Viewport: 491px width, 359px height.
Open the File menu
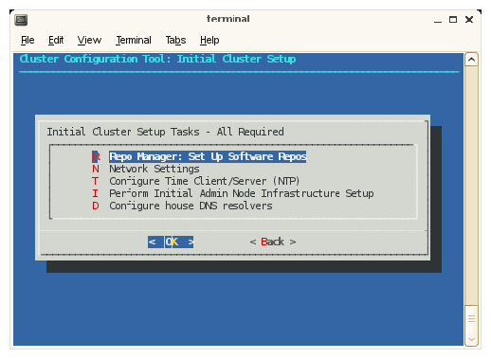coord(27,40)
